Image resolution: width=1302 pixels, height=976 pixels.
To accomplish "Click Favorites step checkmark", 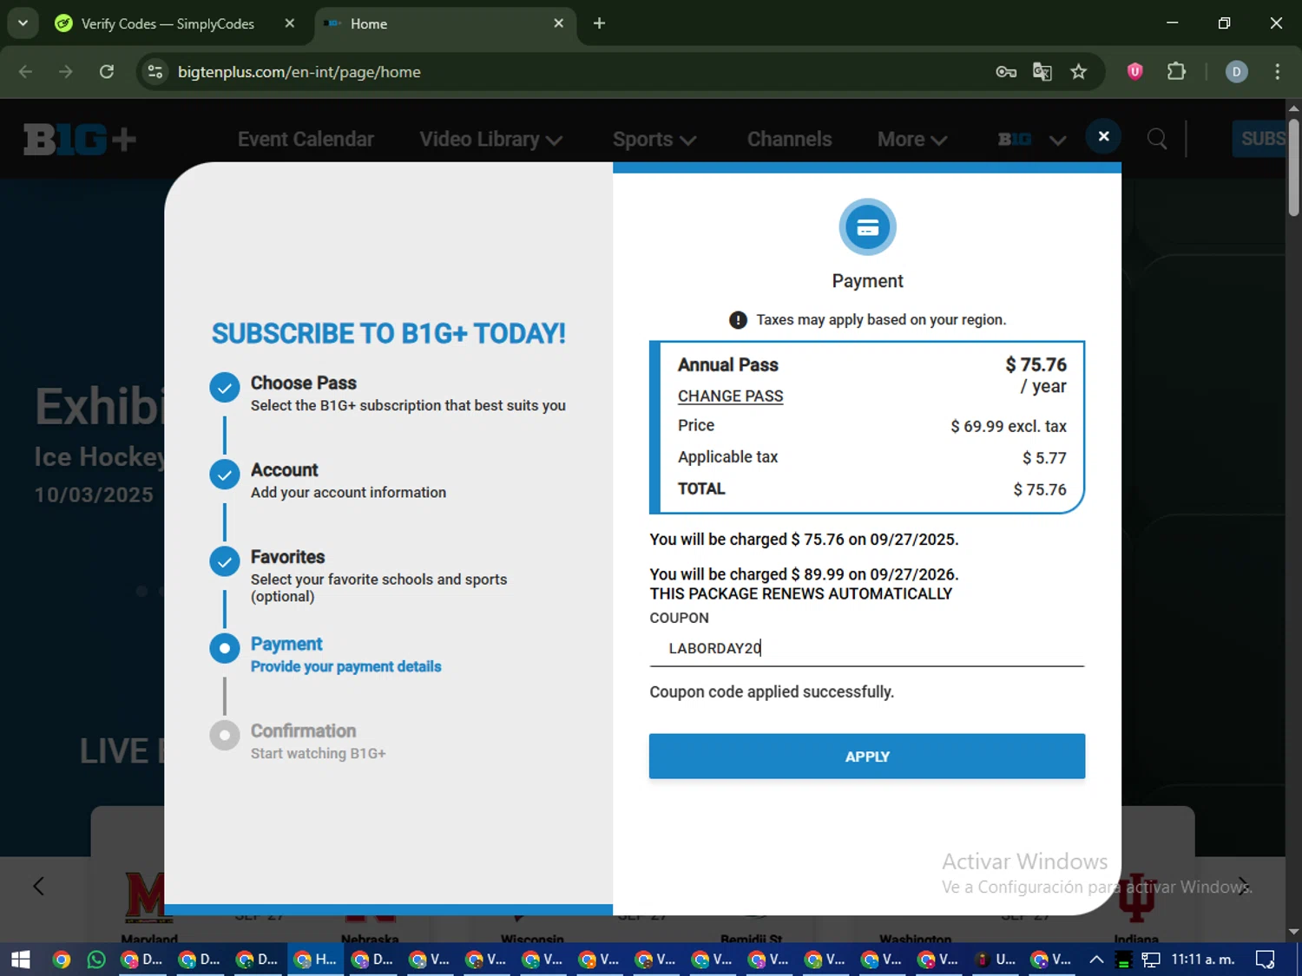I will click(224, 561).
